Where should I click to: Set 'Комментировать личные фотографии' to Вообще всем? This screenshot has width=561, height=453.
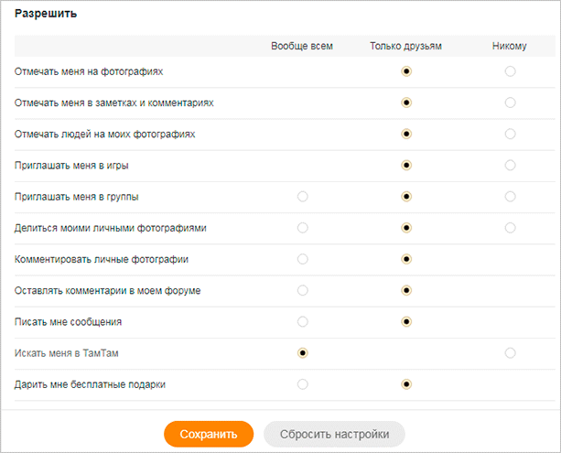[303, 259]
